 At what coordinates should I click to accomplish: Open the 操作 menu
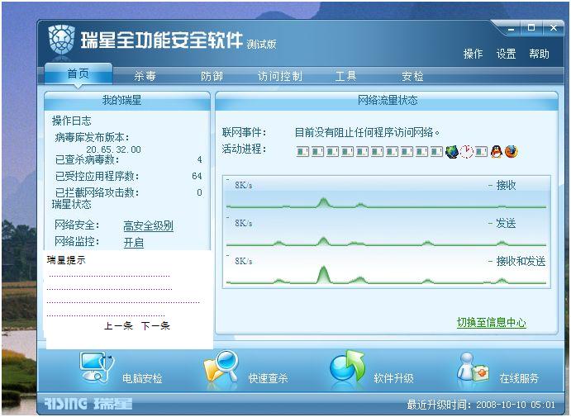pos(473,54)
